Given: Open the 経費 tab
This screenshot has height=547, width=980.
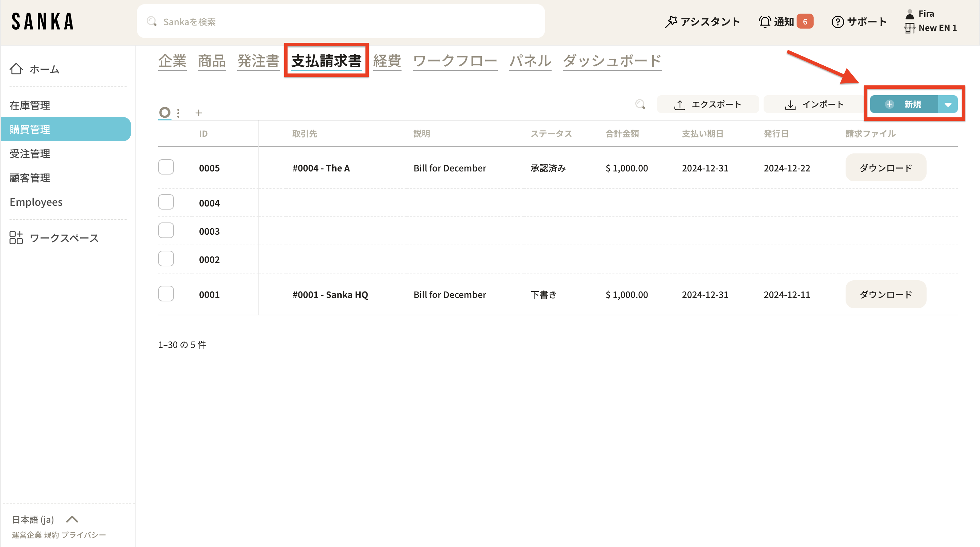Looking at the screenshot, I should point(387,61).
